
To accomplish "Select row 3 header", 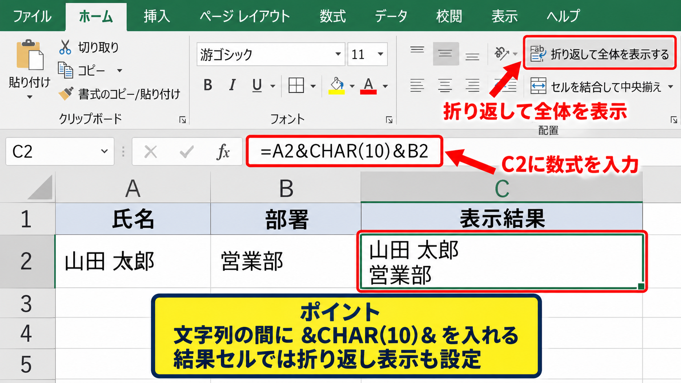I will [x=27, y=304].
